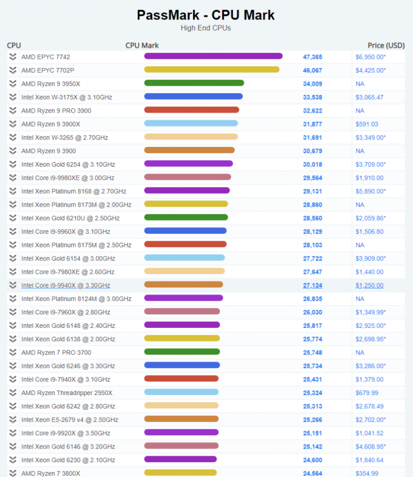Expand chevron beside AMD Ryzen Threadripper 2950X
This screenshot has height=477, width=413.
pos(13,393)
